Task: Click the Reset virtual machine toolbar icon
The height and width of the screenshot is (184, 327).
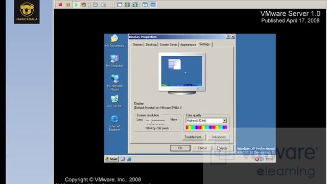Action: [84, 5]
